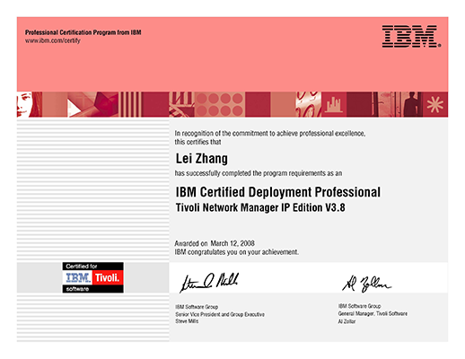465x359 pixels.
Task: Click 'Senior Vice President and Group Executive' text
Action: point(220,314)
